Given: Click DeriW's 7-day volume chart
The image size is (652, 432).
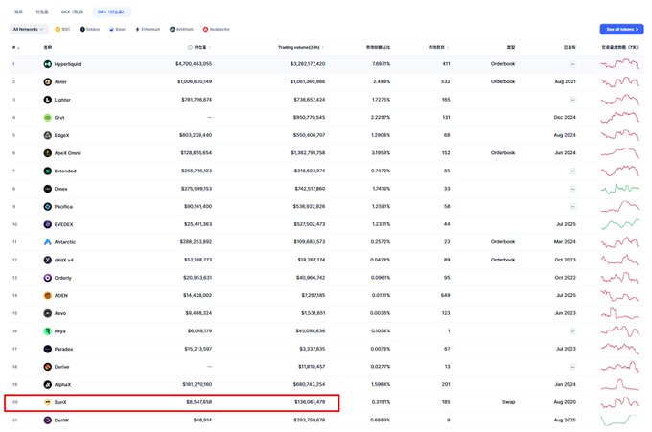Looking at the screenshot, I should pyautogui.click(x=619, y=420).
